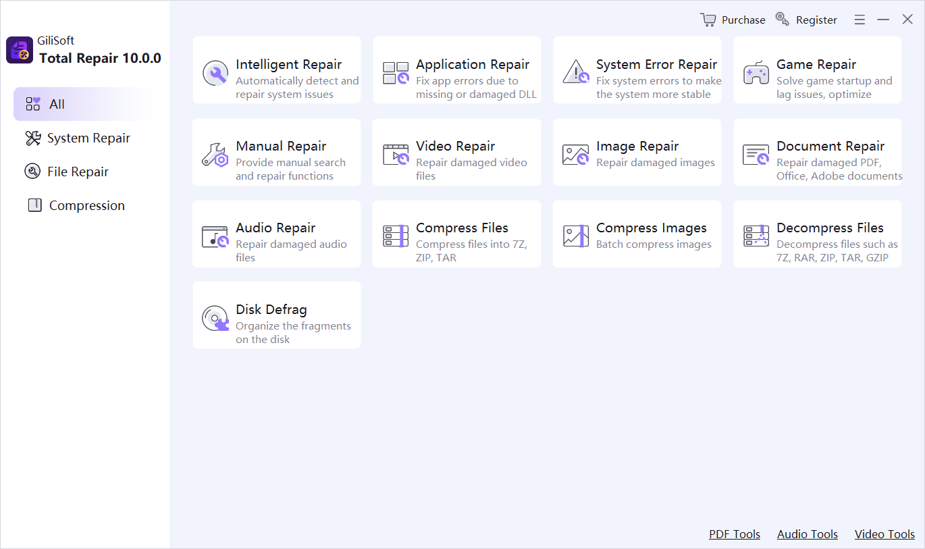
Task: Click the Document Repair icon
Action: tap(756, 155)
